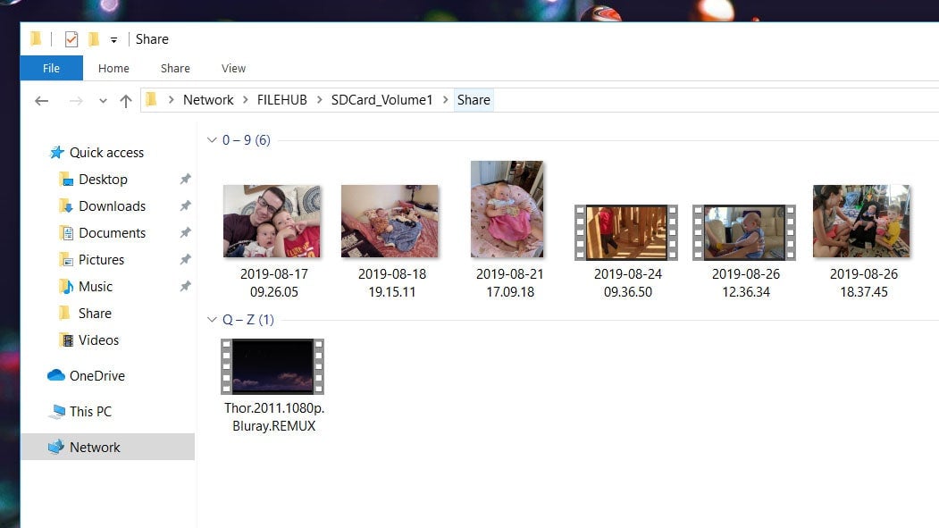Viewport: 939px width, 528px height.
Task: Switch to the Home ribbon tab
Action: click(x=113, y=68)
